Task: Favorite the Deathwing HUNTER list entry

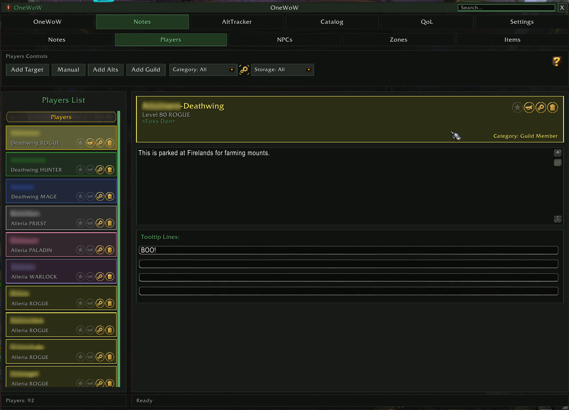Action: click(80, 170)
